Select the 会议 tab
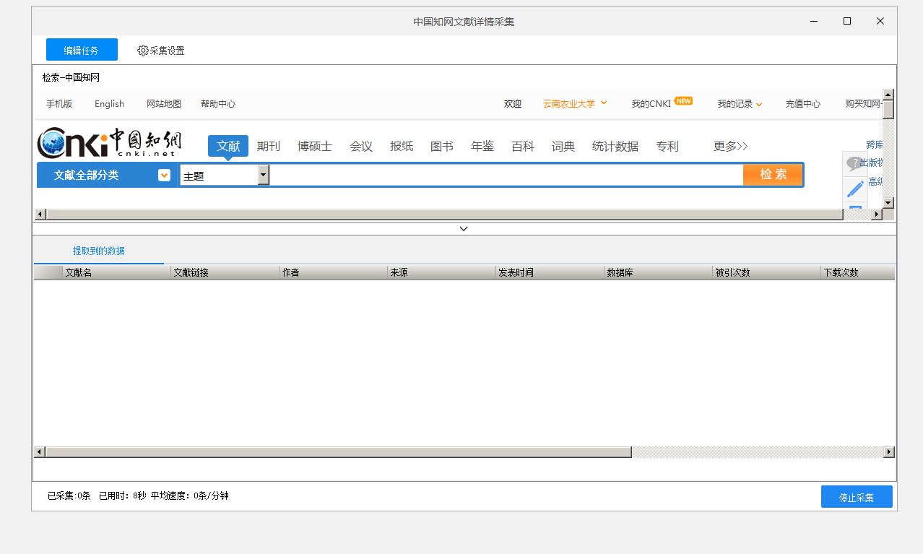Screen dimensions: 923x554 point(361,146)
